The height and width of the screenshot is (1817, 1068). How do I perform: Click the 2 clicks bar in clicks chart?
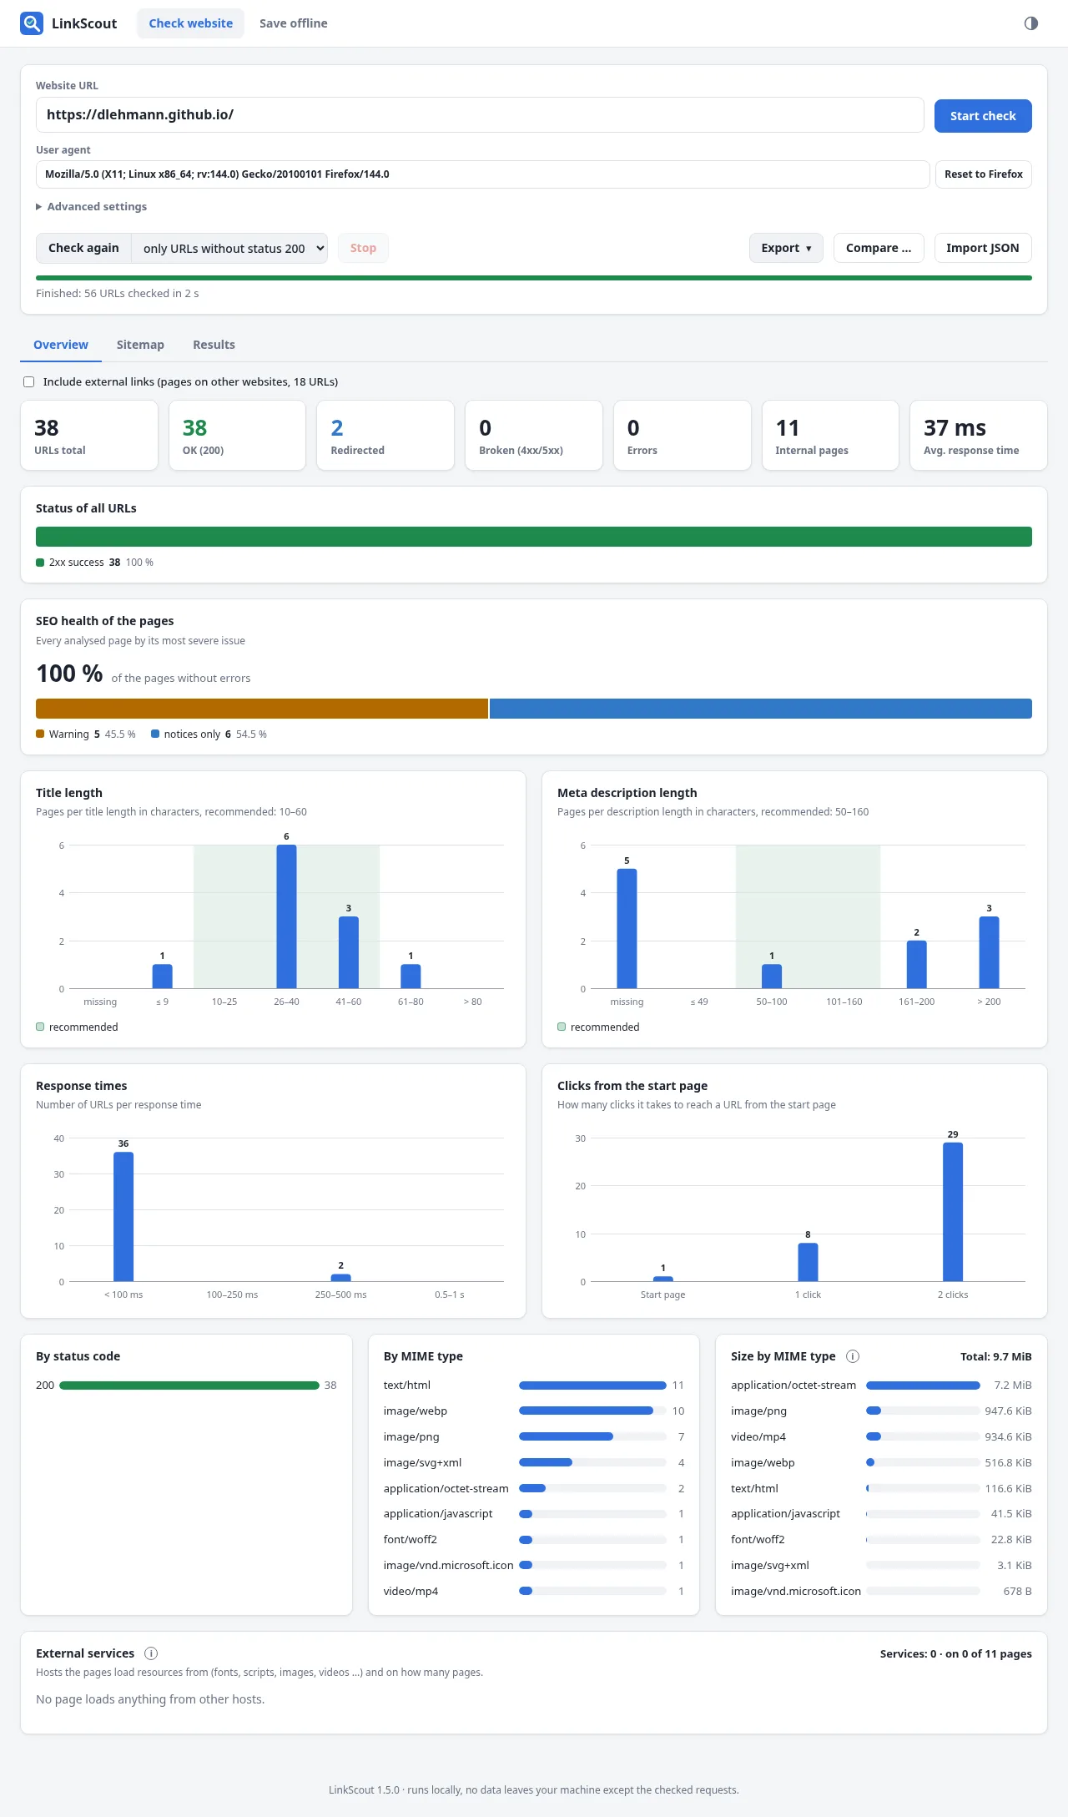[953, 1212]
